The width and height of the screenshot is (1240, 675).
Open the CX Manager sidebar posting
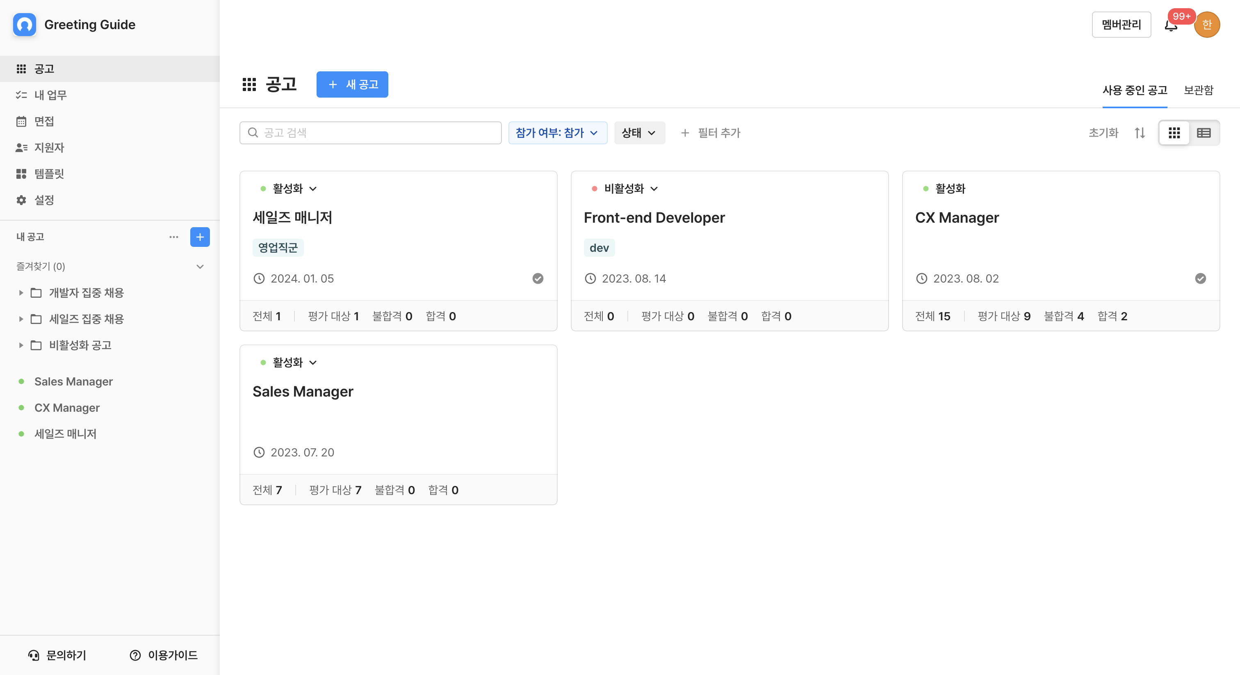tap(67, 408)
